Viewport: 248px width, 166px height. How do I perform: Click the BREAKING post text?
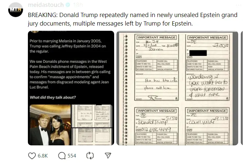[133, 19]
